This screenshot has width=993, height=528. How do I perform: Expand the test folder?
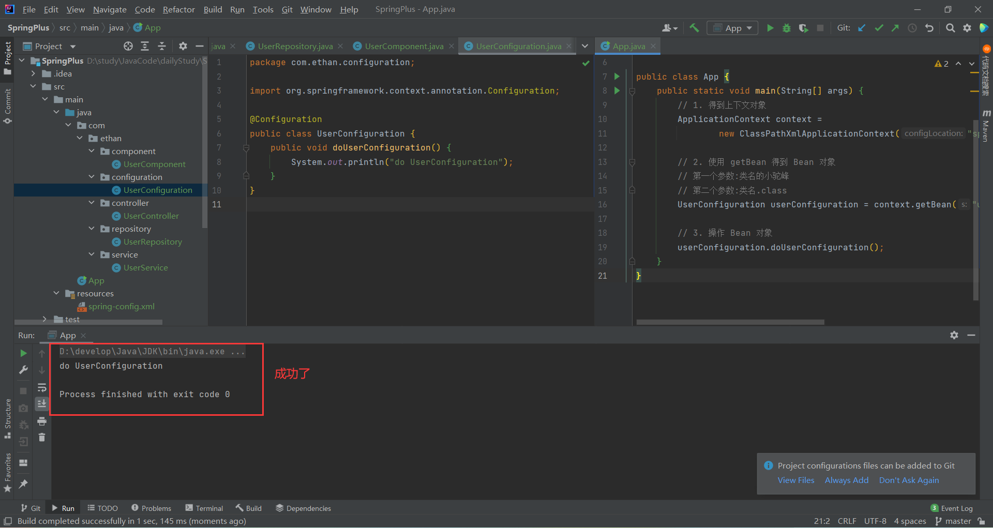(45, 319)
